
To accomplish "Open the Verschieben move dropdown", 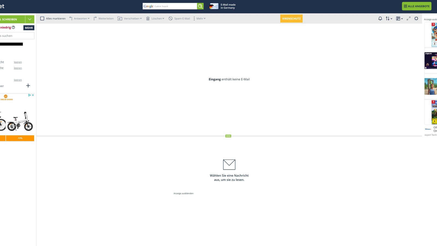I will 130,19.
